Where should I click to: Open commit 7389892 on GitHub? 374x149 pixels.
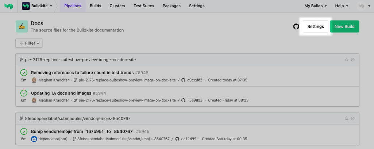pos(195,100)
